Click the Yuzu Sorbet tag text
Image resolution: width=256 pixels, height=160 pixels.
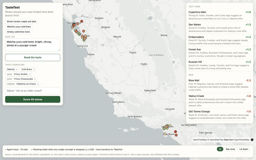21,74
